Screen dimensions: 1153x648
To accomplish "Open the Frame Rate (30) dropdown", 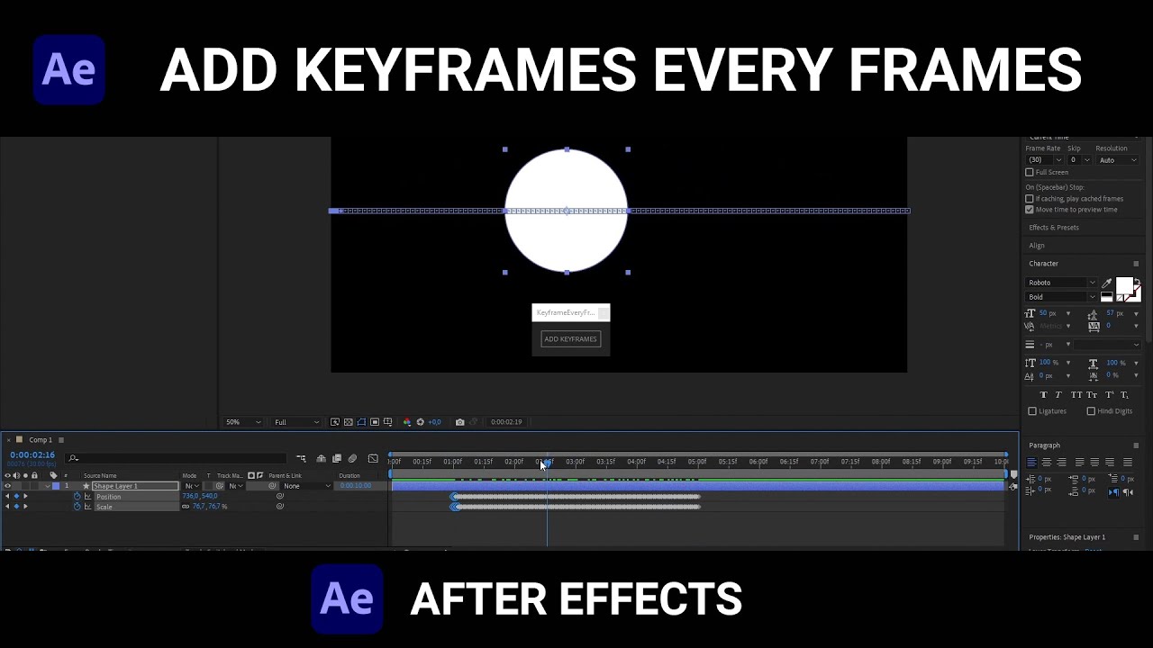I will 1044,159.
